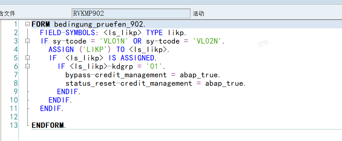This screenshot has height=141, width=342.
Task: Click status_reset-credit_management on line 8
Action: pos(129,83)
